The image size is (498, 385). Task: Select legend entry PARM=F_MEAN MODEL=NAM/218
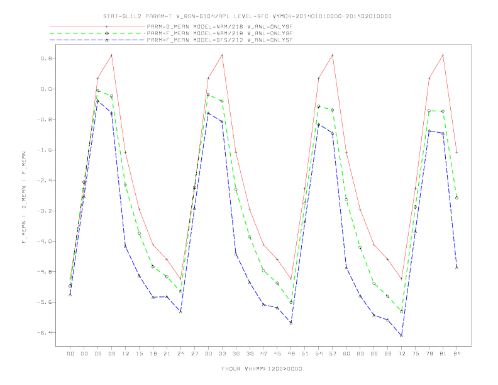coord(219,33)
